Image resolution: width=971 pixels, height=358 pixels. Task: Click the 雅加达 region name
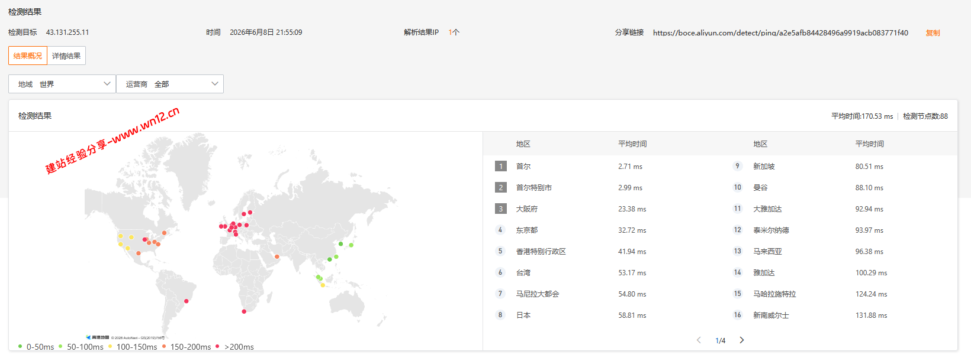pyautogui.click(x=764, y=272)
